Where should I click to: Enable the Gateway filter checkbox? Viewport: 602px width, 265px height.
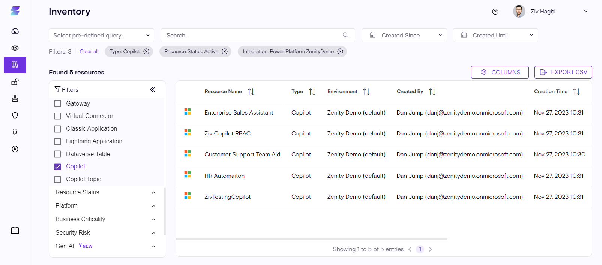click(x=58, y=104)
